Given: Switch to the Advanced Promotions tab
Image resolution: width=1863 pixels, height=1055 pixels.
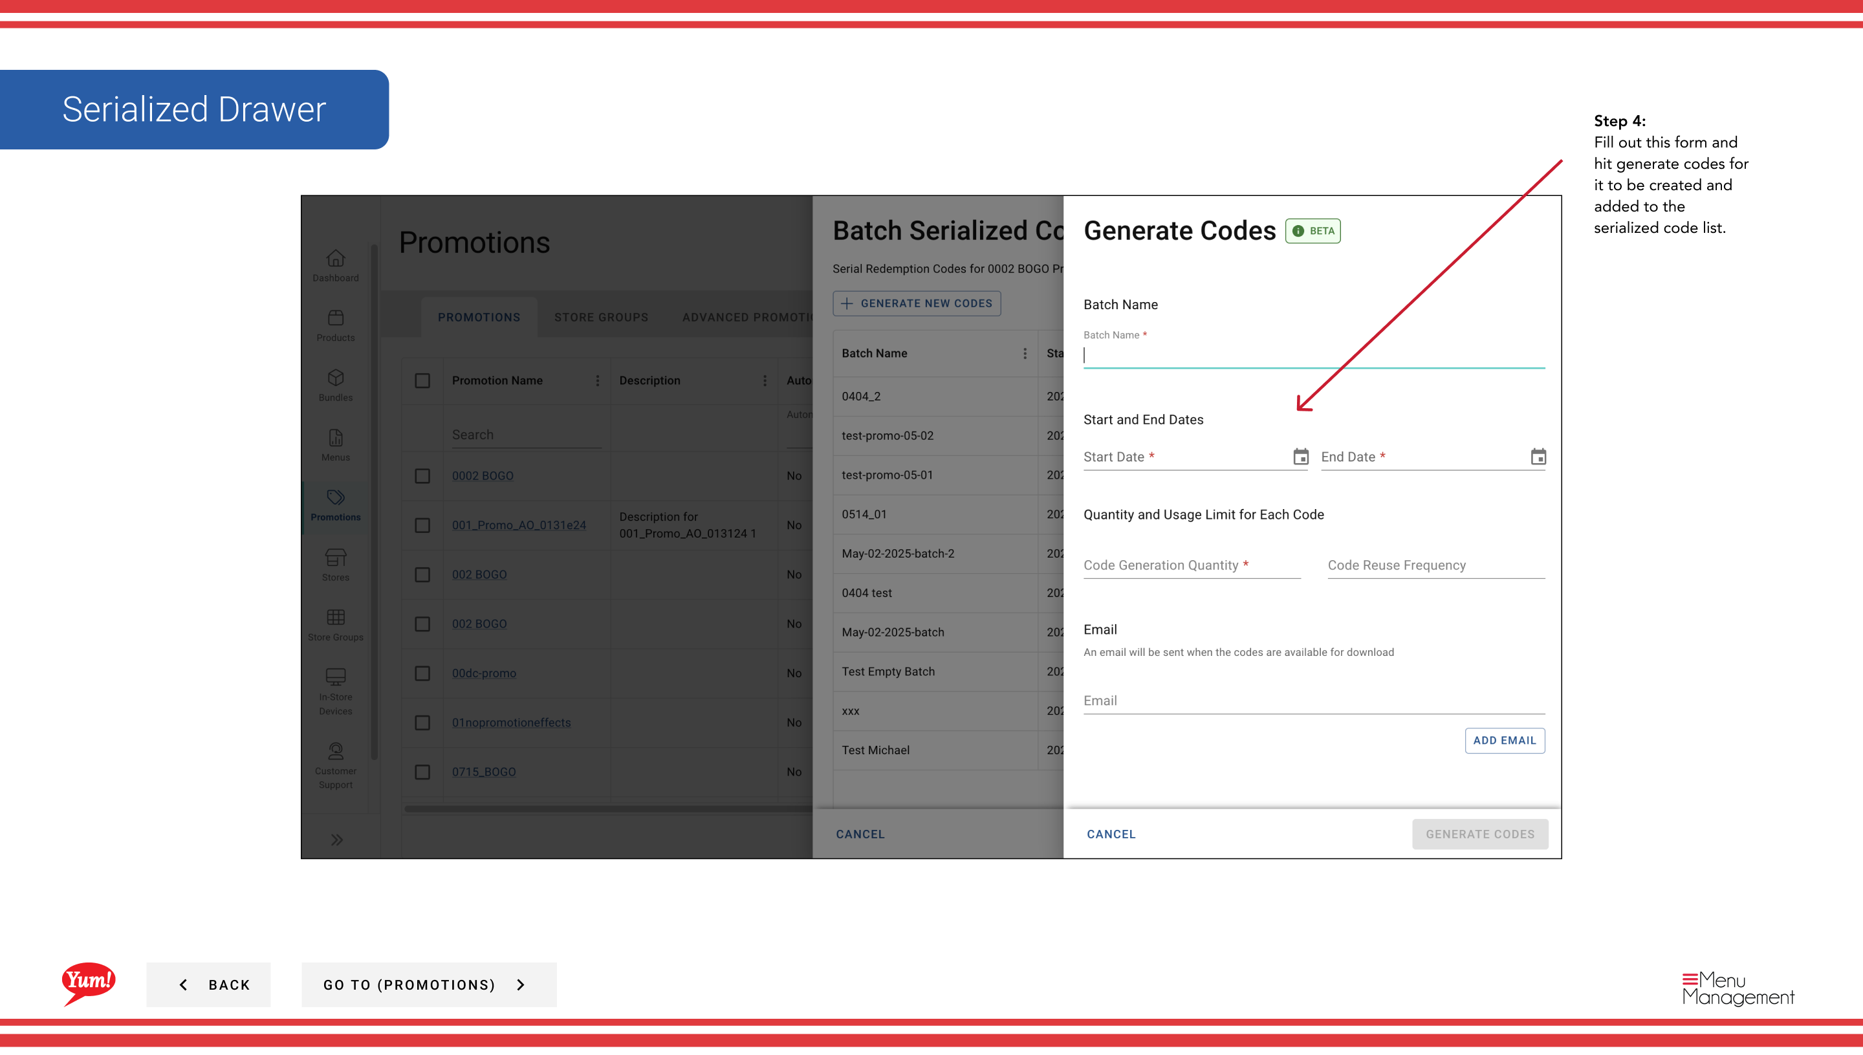Looking at the screenshot, I should tap(746, 318).
